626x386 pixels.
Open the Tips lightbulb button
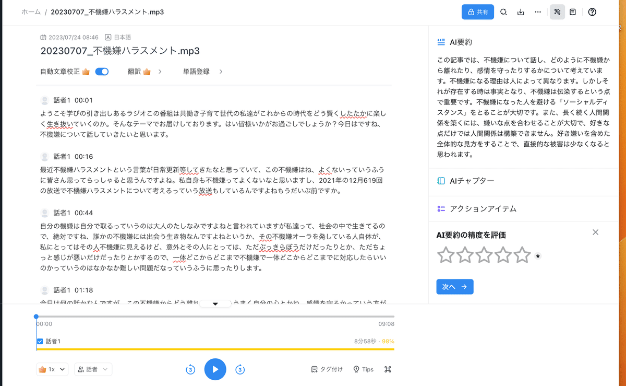[364, 369]
